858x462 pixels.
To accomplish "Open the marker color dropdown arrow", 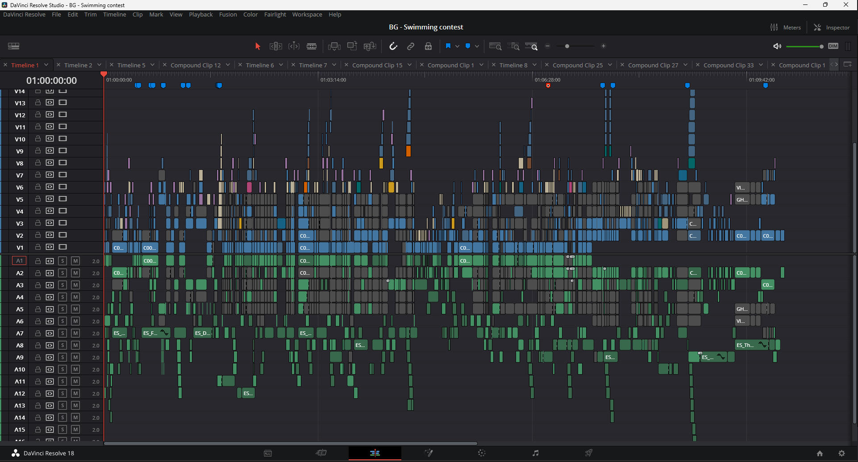I will [477, 46].
